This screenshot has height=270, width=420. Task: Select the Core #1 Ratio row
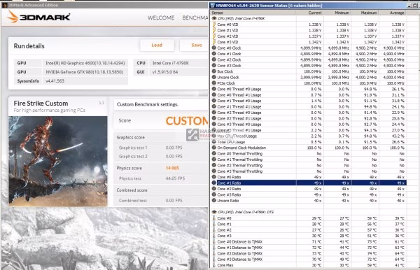point(309,183)
